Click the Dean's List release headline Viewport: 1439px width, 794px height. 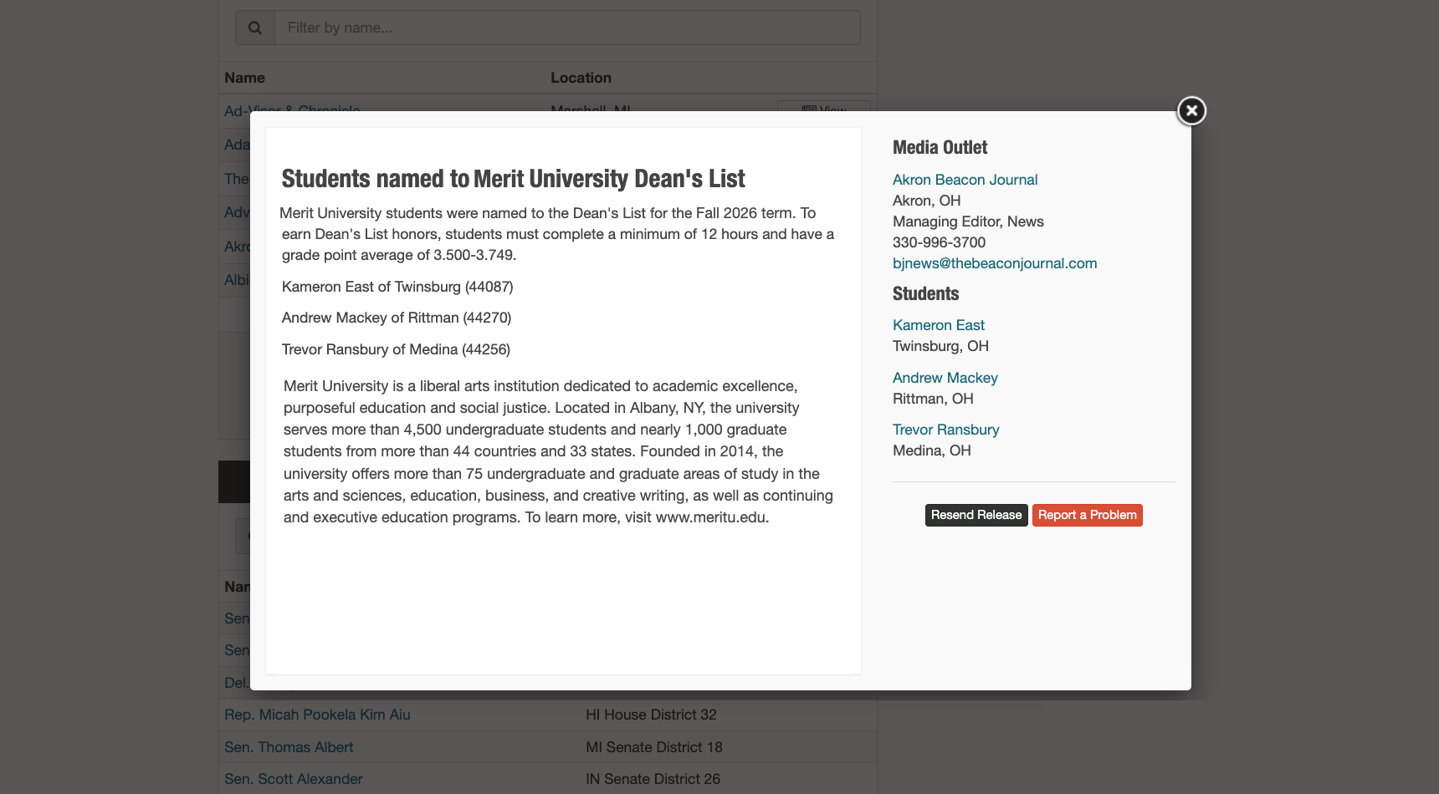(x=513, y=179)
